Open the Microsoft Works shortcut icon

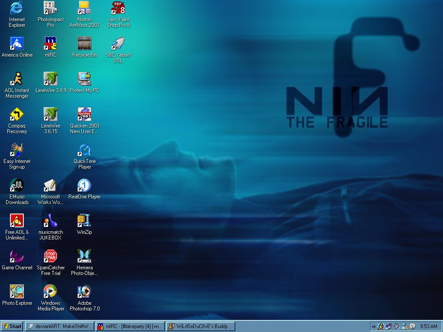[51, 185]
